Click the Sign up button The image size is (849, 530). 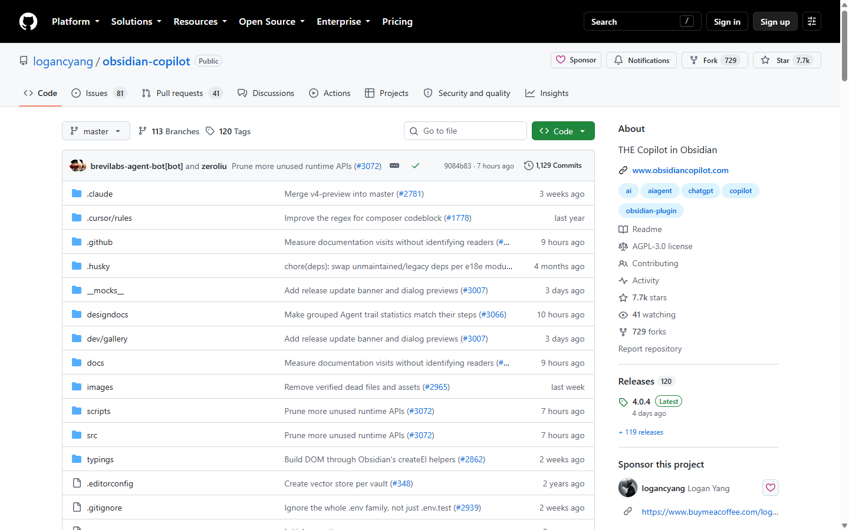click(775, 21)
